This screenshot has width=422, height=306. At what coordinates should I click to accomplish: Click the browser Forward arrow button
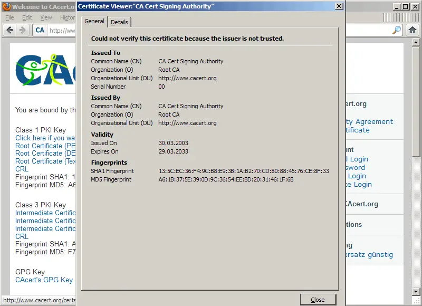coord(22,30)
